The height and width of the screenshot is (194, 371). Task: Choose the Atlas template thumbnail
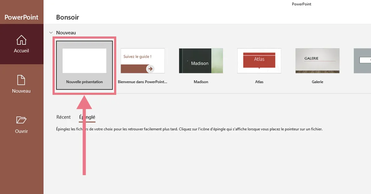[x=259, y=61]
